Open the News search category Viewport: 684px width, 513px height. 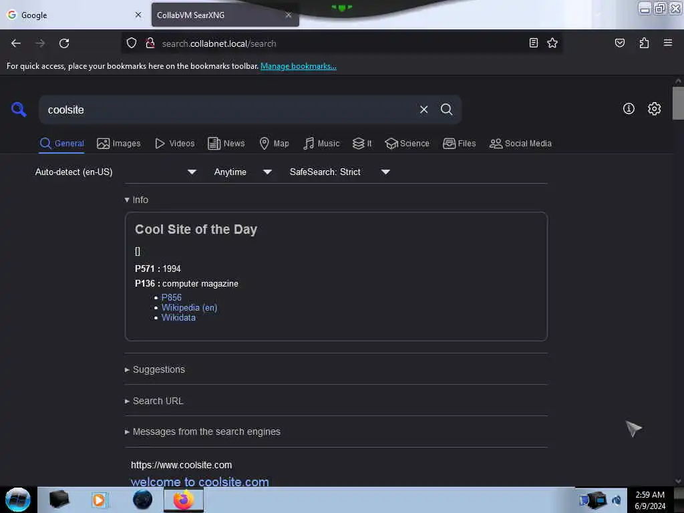[226, 144]
